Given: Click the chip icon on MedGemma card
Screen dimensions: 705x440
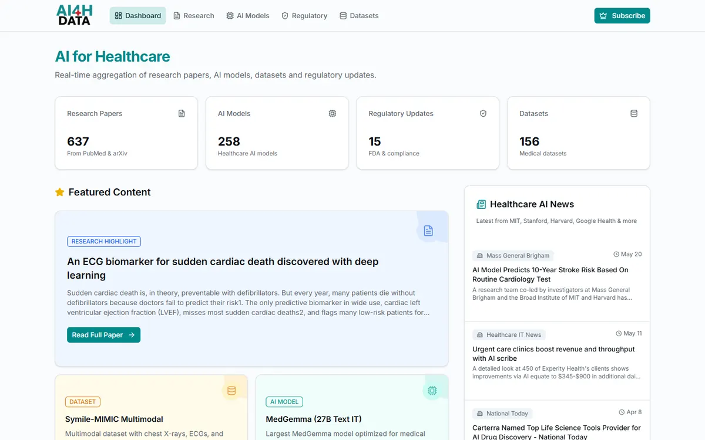Looking at the screenshot, I should pyautogui.click(x=432, y=390).
